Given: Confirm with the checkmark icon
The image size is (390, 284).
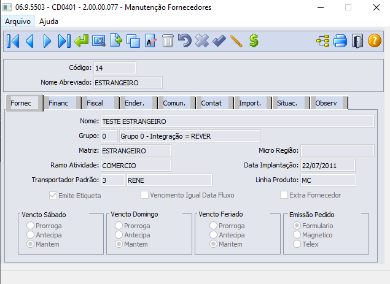Looking at the screenshot, I should 219,41.
